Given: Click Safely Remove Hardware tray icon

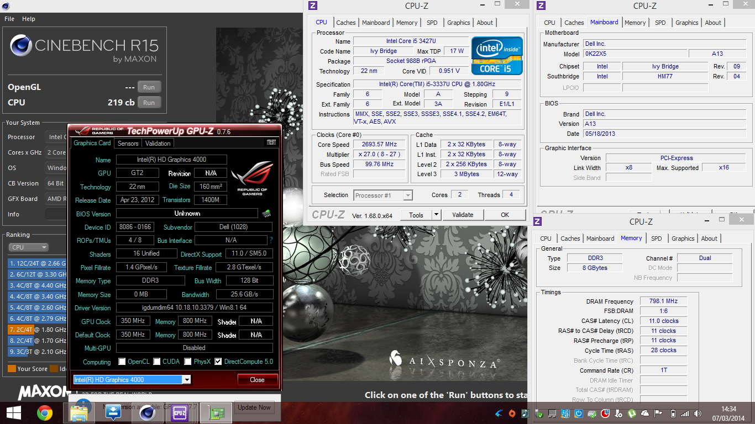Looking at the screenshot, I should click(539, 414).
